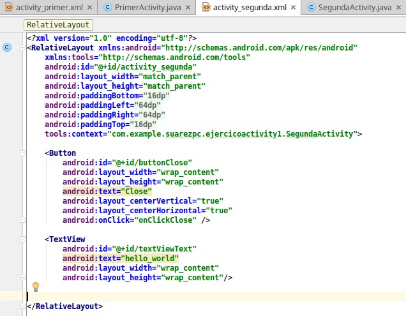Screen dimensions: 406x316
Task: Close the activity_primer.xml tab
Action: click(x=87, y=8)
